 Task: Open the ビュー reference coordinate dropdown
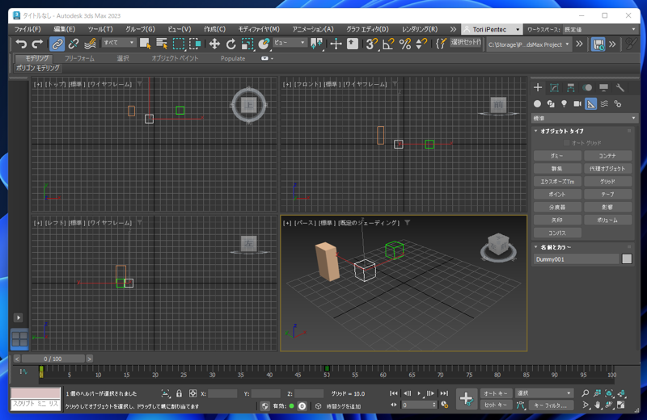coord(290,44)
